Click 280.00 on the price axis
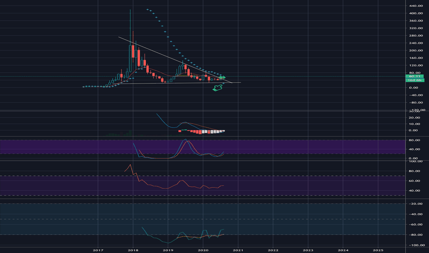Screen dimensions: 429x253 (416, 35)
